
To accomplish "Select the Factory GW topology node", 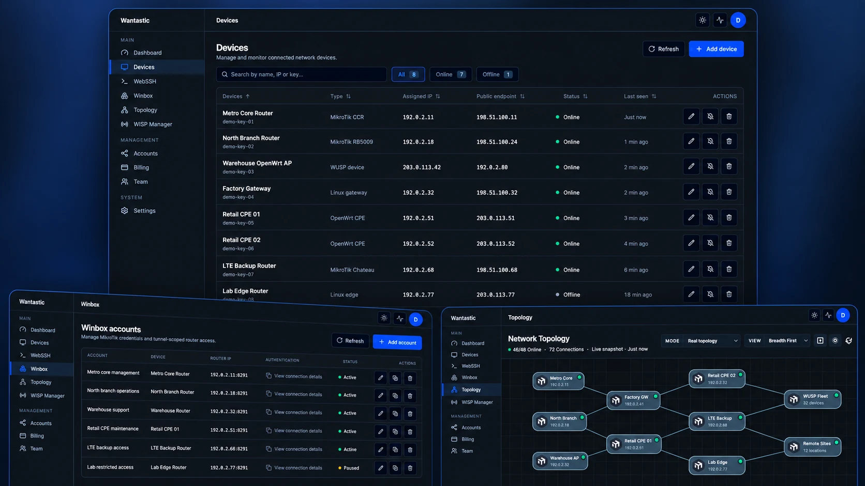I will (x=633, y=400).
